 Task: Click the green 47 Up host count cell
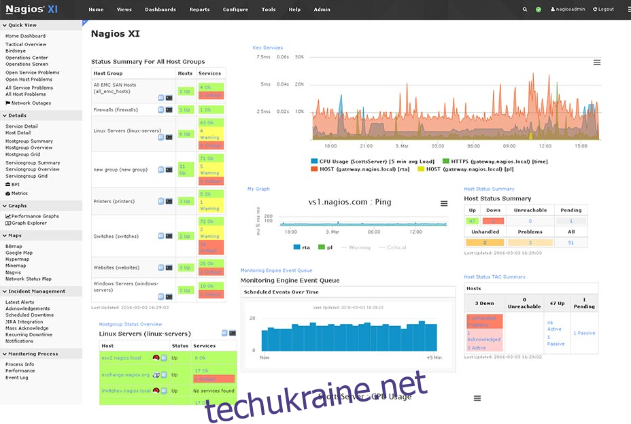click(472, 221)
